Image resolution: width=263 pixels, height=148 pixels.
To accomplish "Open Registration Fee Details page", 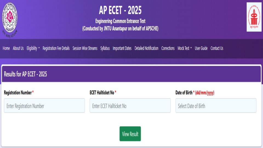I will click(56, 48).
